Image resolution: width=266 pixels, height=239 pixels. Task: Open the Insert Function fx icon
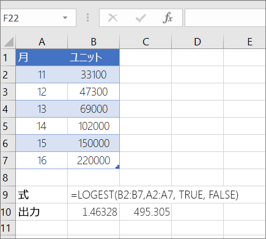point(168,18)
